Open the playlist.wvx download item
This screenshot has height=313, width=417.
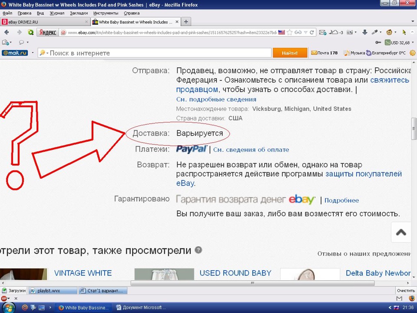53,291
